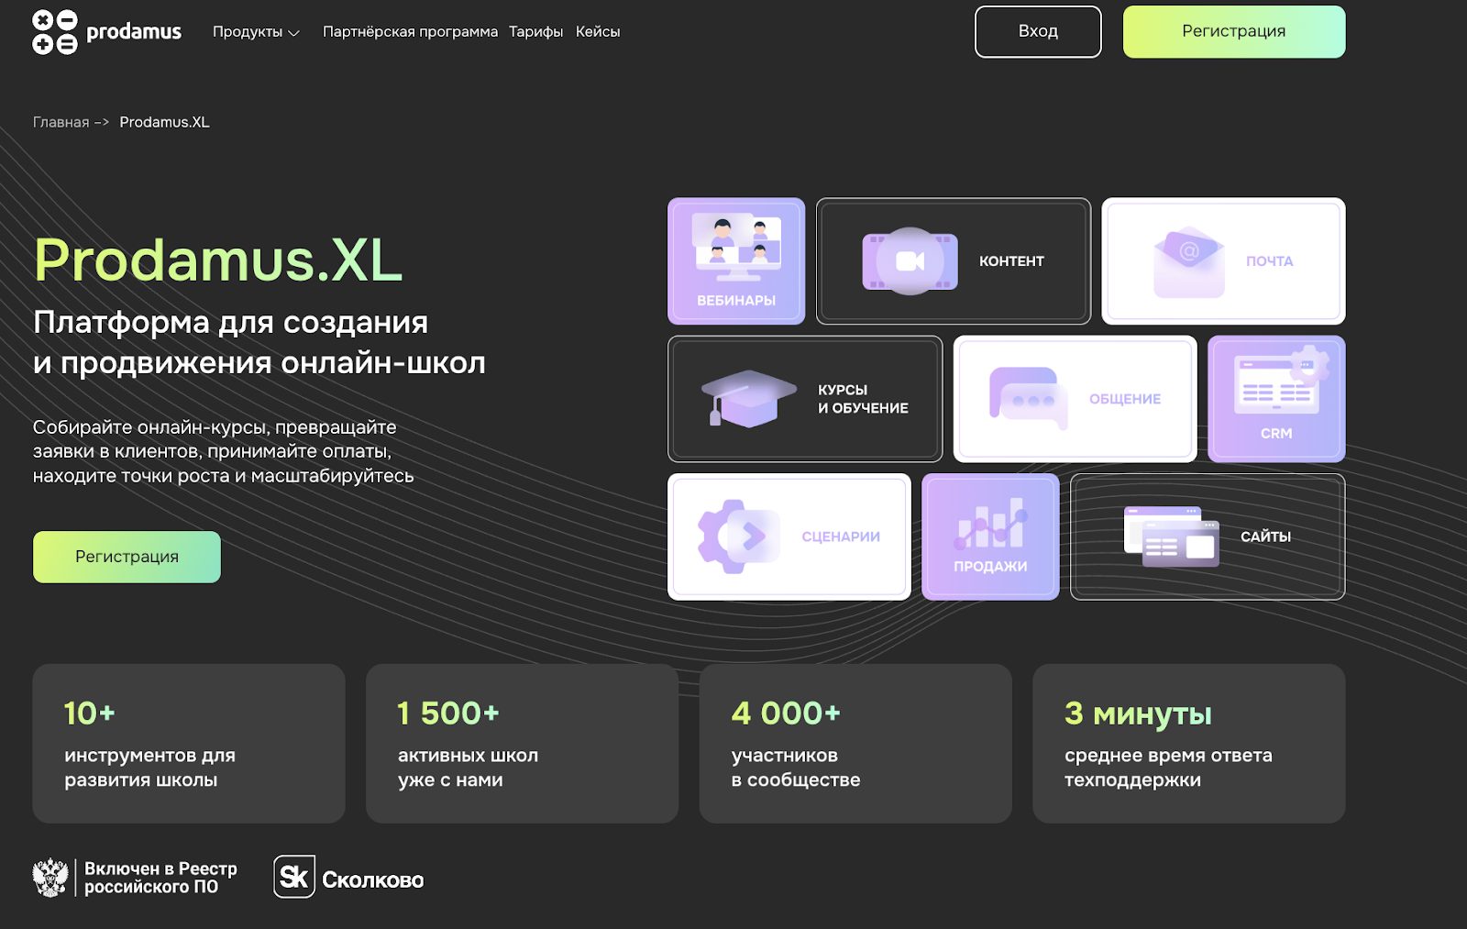The height and width of the screenshot is (929, 1467).
Task: Open the CRM icon tile
Action: point(1276,399)
